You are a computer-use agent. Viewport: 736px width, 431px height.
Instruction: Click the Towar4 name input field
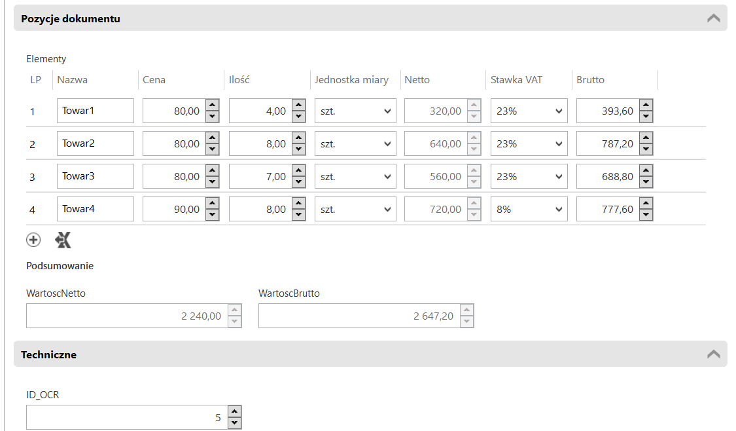[95, 210]
